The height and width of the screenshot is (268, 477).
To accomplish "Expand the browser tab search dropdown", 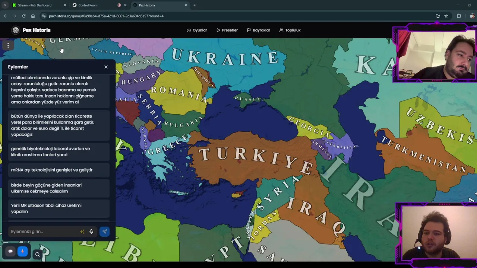I will tap(5, 5).
